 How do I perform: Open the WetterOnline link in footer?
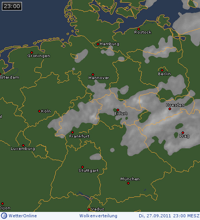click(x=23, y=216)
